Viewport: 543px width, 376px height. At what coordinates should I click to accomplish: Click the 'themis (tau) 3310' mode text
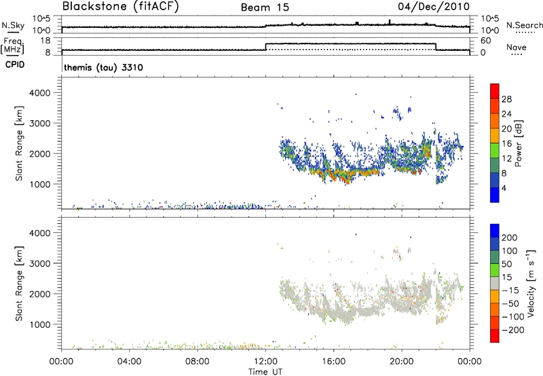[103, 67]
